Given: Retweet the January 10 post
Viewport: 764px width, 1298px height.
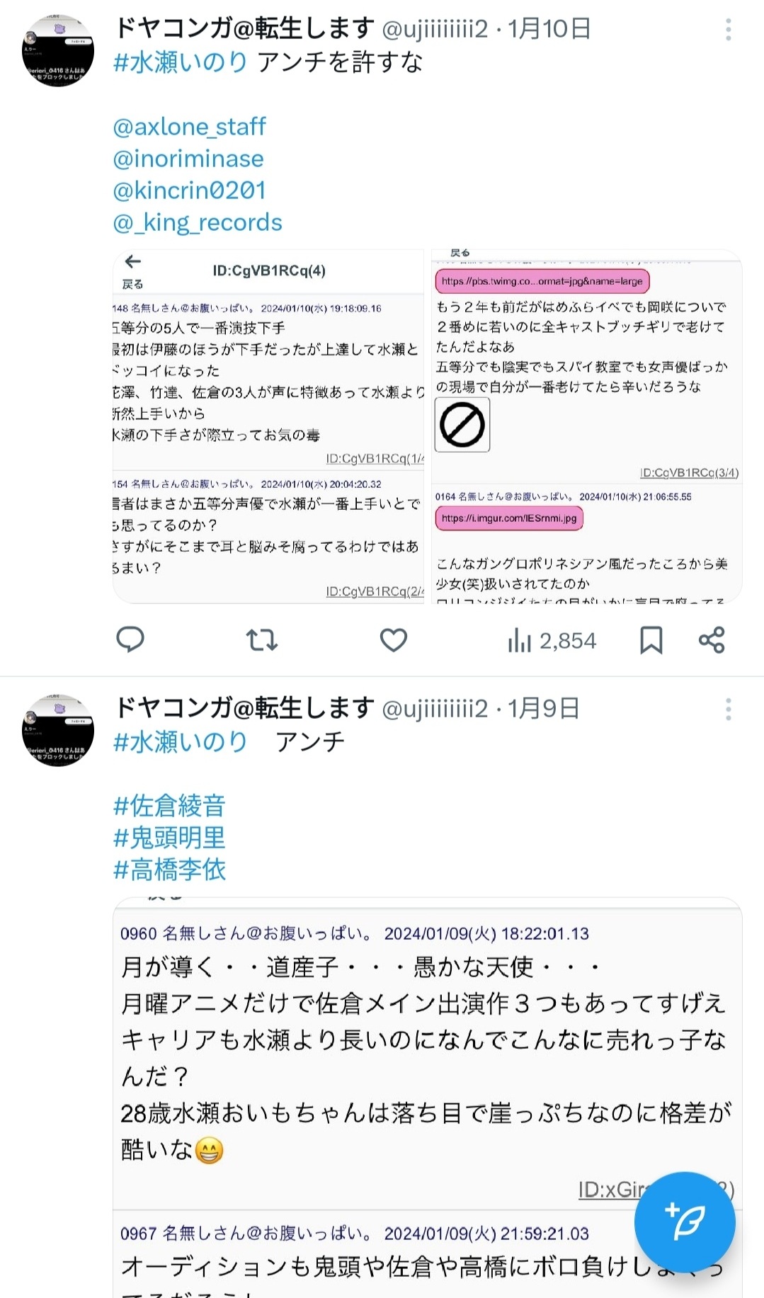Looking at the screenshot, I should [261, 640].
